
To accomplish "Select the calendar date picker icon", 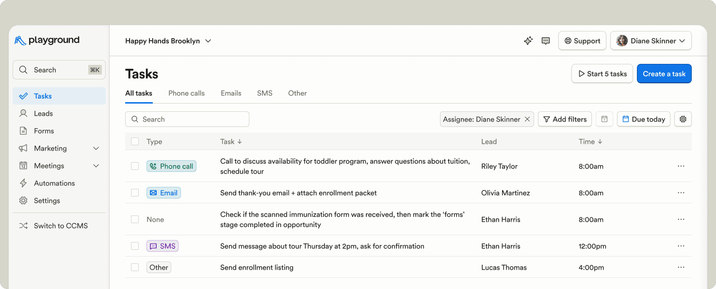I will point(604,119).
